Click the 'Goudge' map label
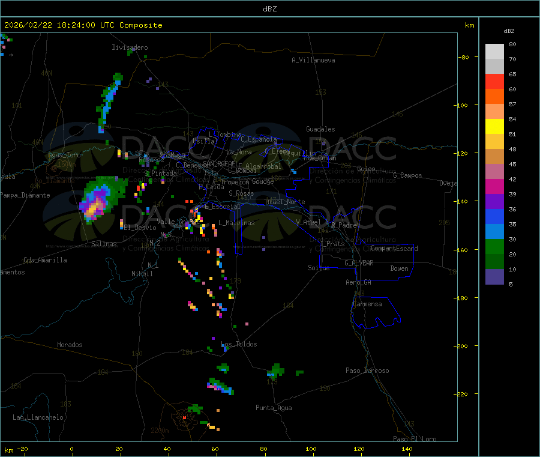Image resolution: width=540 pixels, height=457 pixels. tap(263, 181)
